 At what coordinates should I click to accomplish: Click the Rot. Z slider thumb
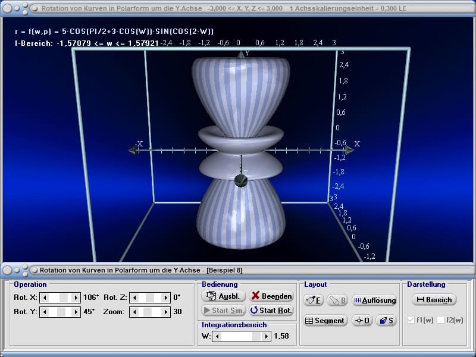[x=150, y=298]
